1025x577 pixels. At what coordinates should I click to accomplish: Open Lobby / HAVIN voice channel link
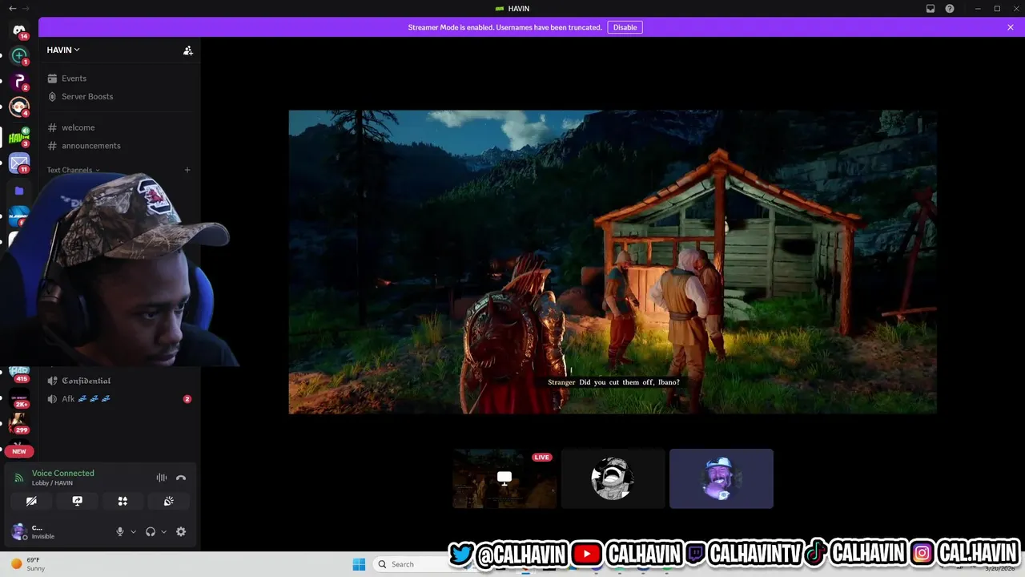click(x=52, y=483)
